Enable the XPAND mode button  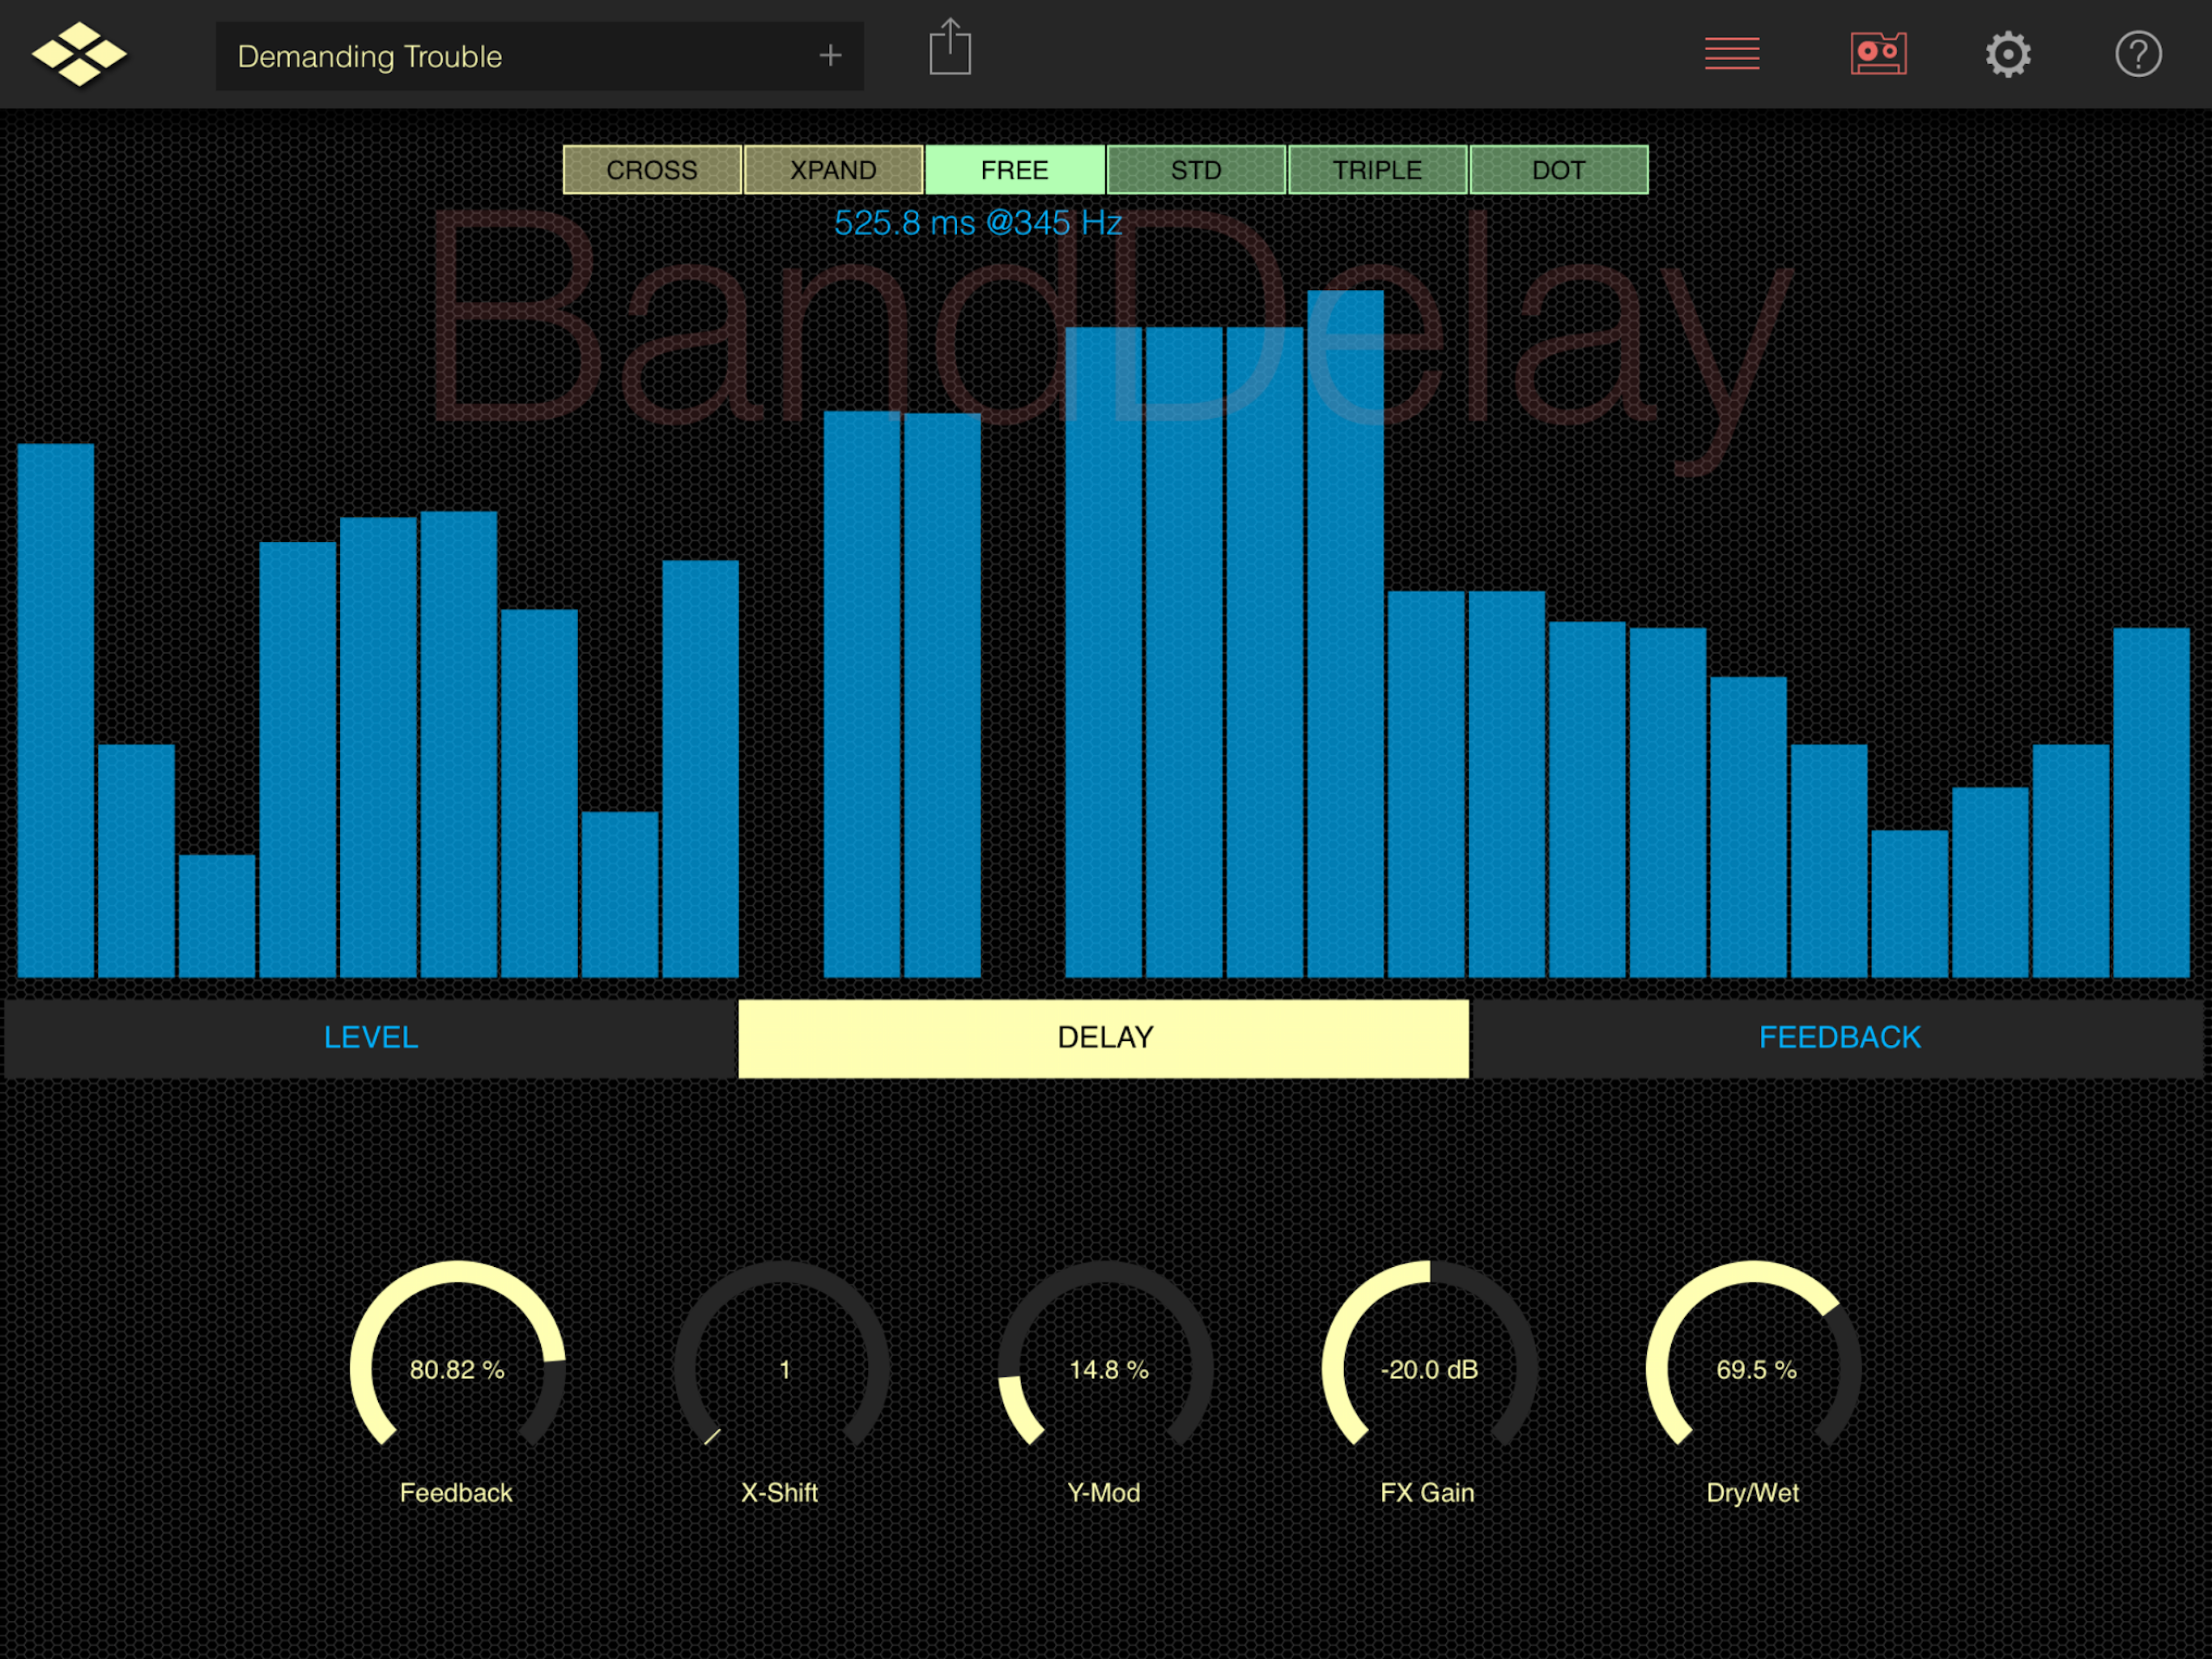(x=833, y=170)
